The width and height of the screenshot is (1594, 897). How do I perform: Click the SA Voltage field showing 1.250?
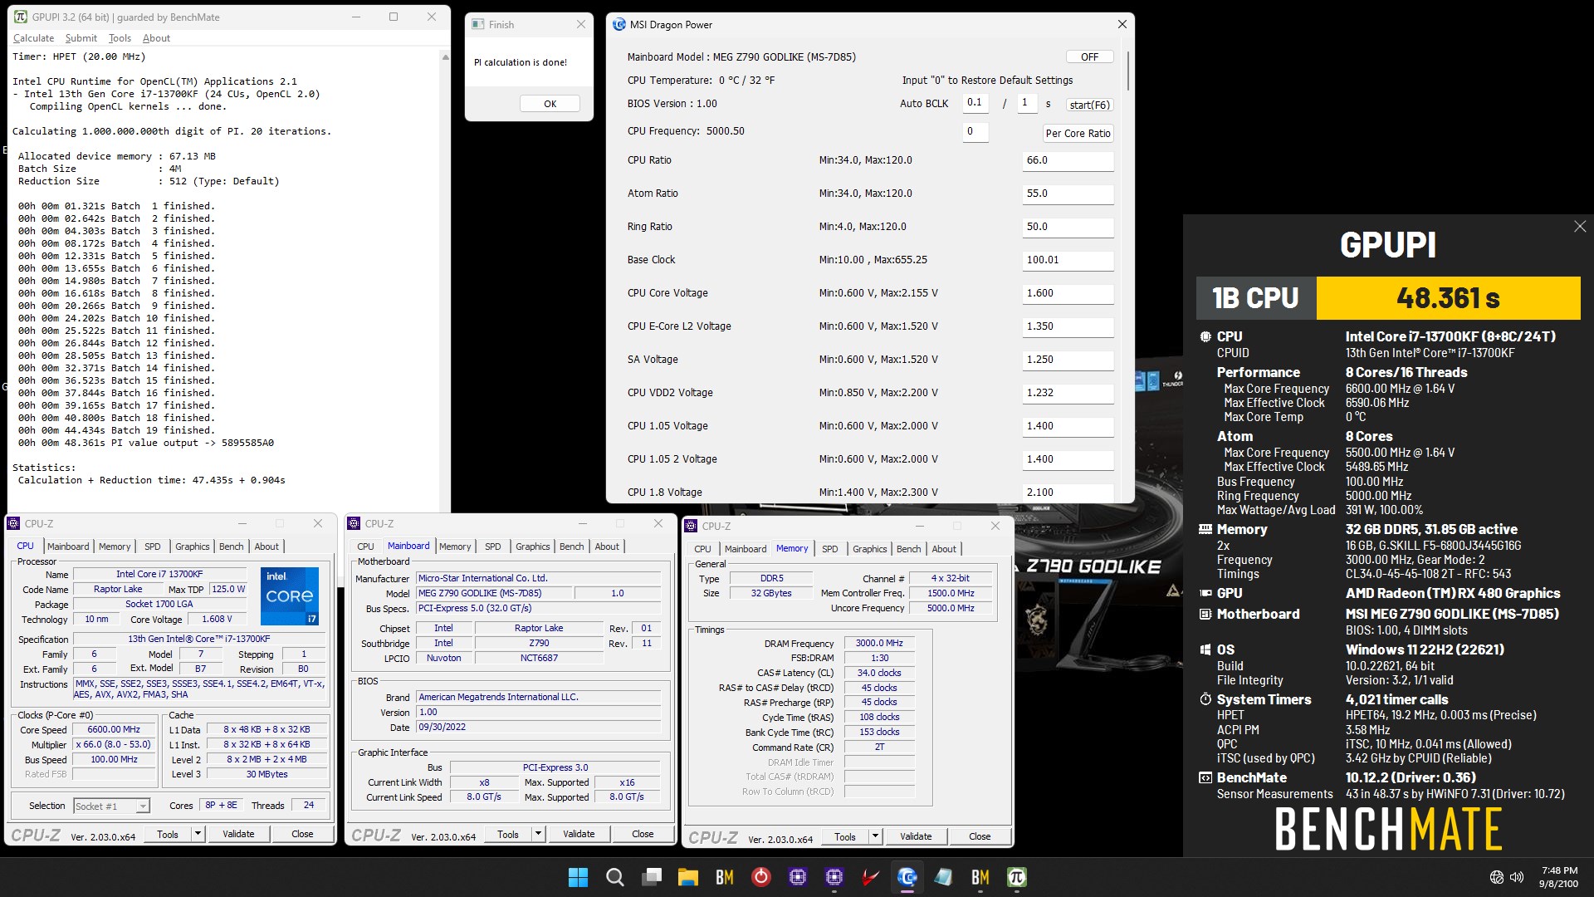1068,360
